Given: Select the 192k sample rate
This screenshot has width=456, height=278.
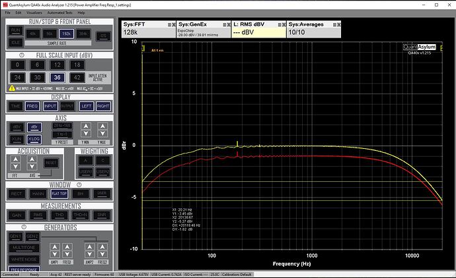Looking at the screenshot, I should 67,34.
